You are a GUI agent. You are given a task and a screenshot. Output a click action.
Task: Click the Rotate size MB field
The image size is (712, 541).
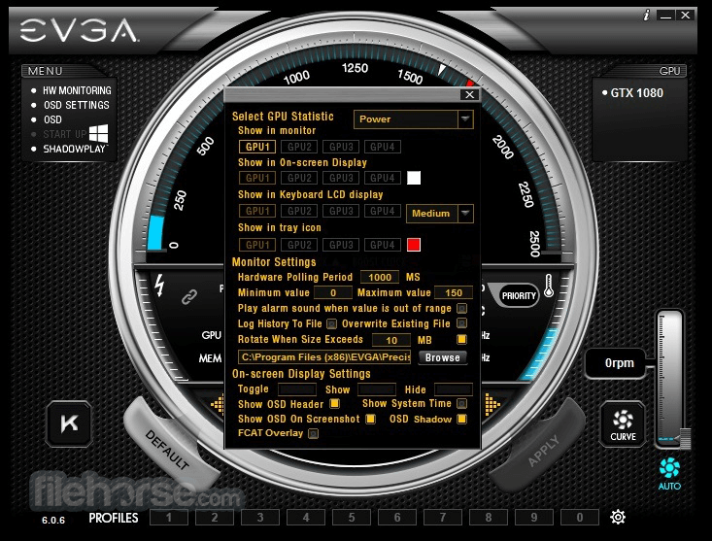click(390, 340)
